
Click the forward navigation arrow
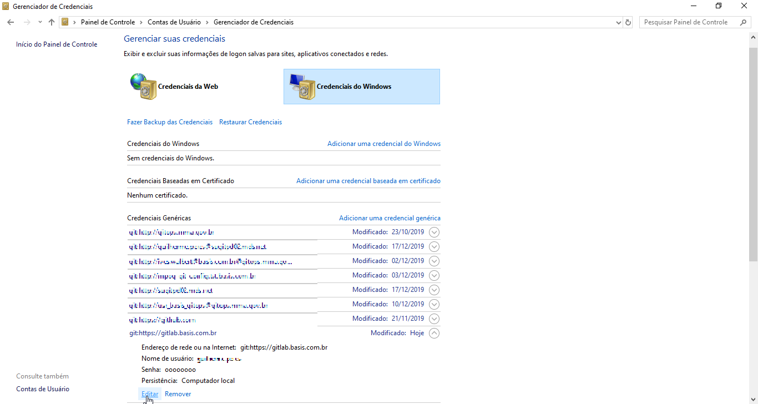[x=27, y=22]
